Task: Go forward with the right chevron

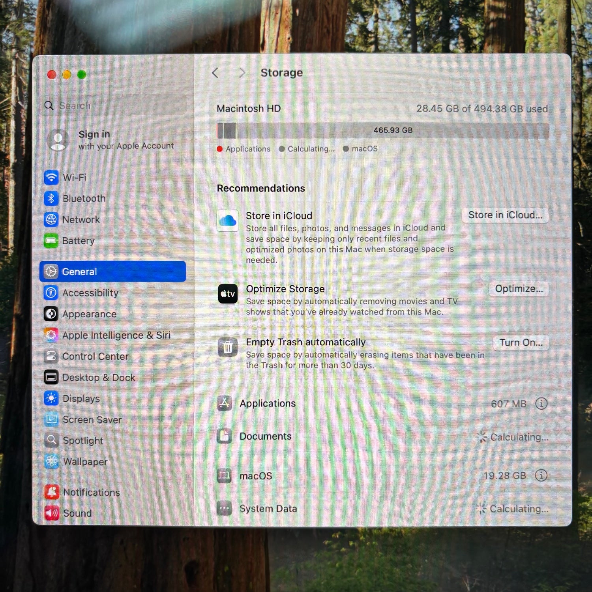Action: point(242,73)
